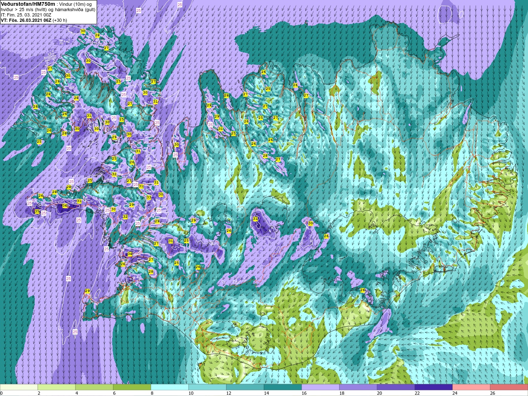This screenshot has height=396, width=528.
Task: Click the legend scale label '10'
Action: (191, 393)
